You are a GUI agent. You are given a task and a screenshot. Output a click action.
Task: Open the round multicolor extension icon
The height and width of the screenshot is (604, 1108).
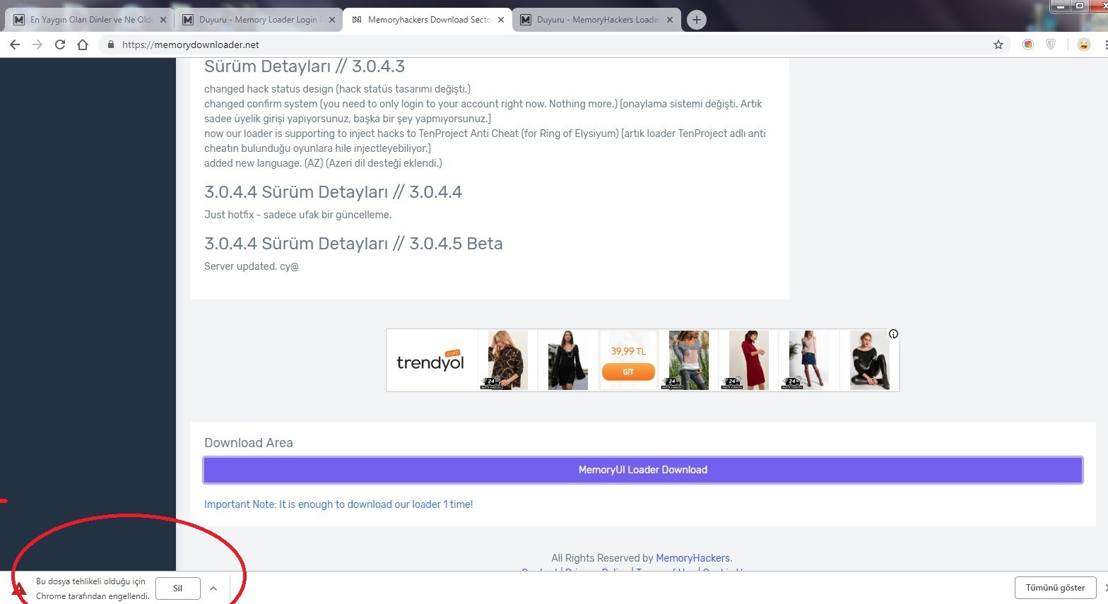point(1028,45)
